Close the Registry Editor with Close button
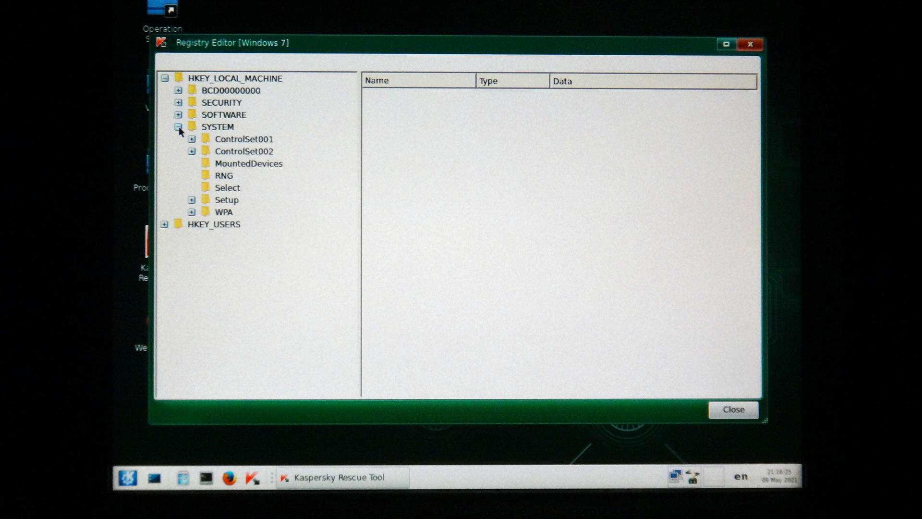This screenshot has width=922, height=519. [733, 410]
